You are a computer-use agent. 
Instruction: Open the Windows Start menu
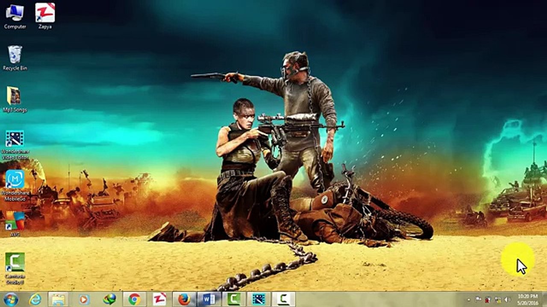click(x=10, y=299)
